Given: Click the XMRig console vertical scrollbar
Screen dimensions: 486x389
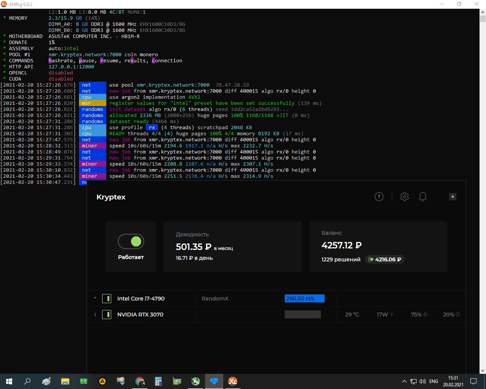Looking at the screenshot, I should coord(483,190).
